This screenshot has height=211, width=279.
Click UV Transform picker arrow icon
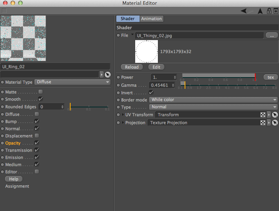click(275, 115)
